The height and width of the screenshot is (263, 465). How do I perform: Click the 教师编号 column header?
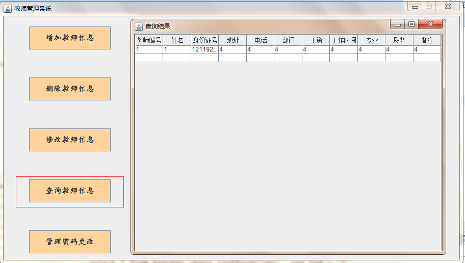(149, 40)
